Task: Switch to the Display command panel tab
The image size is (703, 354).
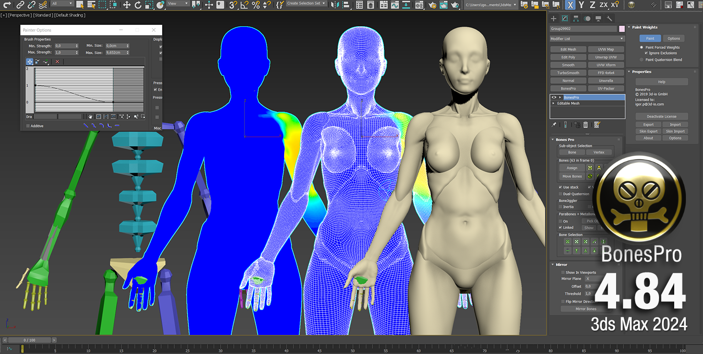Action: [598, 19]
